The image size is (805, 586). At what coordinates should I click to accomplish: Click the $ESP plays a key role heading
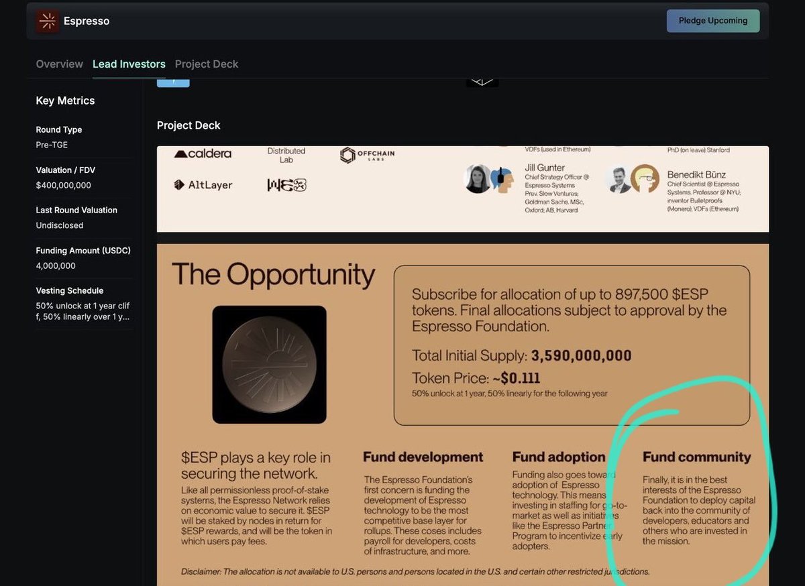point(256,466)
